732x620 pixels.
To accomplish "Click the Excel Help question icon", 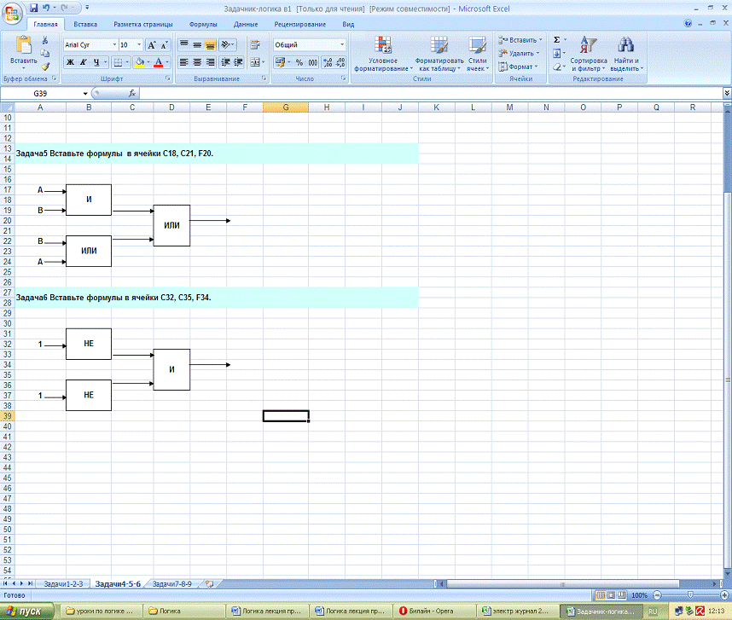I will click(x=688, y=23).
